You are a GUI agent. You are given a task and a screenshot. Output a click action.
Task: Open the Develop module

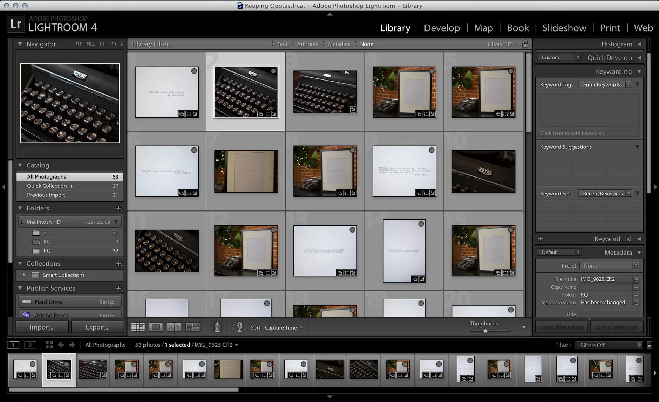[442, 28]
